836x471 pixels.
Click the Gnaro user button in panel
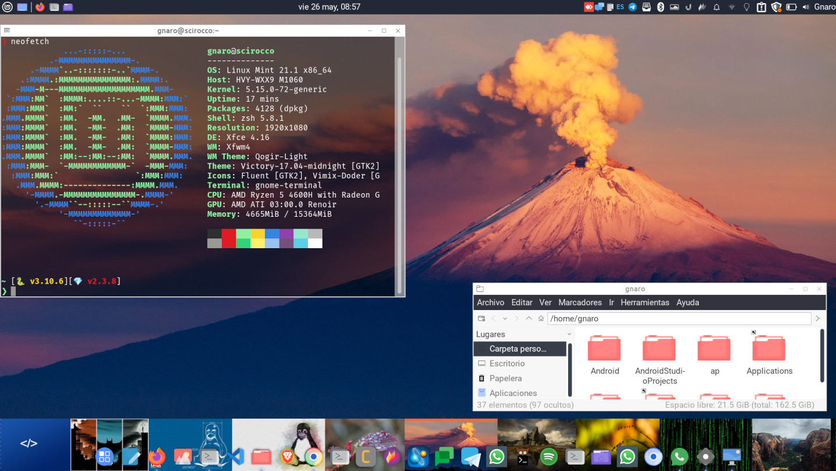[824, 7]
